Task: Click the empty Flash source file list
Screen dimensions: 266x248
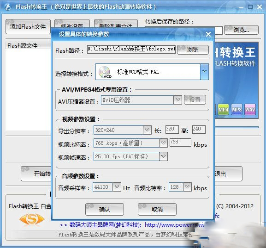Action: tap(28, 90)
